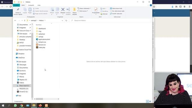Screen dimensions: 192x108
Task: Switch to the Inicio tab
Action: tap(23, 5)
